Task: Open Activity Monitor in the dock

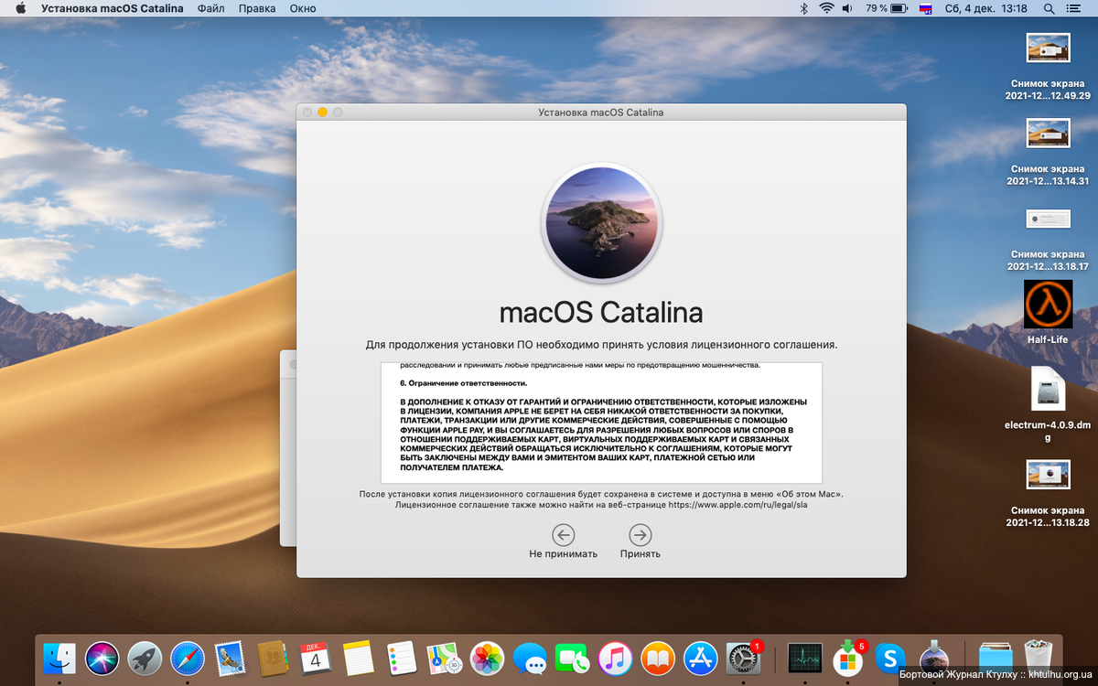Action: pos(805,658)
